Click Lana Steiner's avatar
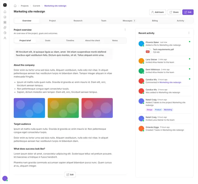 (141, 61)
